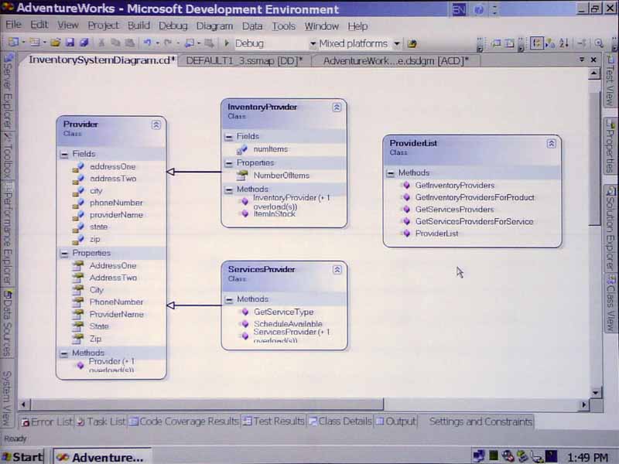Image resolution: width=619 pixels, height=464 pixels.
Task: Open the Diagram menu
Action: point(214,26)
